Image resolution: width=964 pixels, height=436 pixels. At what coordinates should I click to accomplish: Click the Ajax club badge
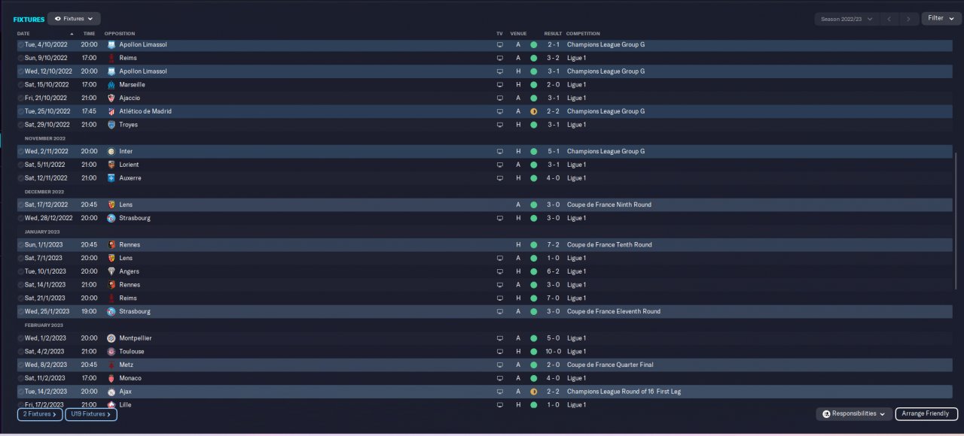tap(111, 392)
